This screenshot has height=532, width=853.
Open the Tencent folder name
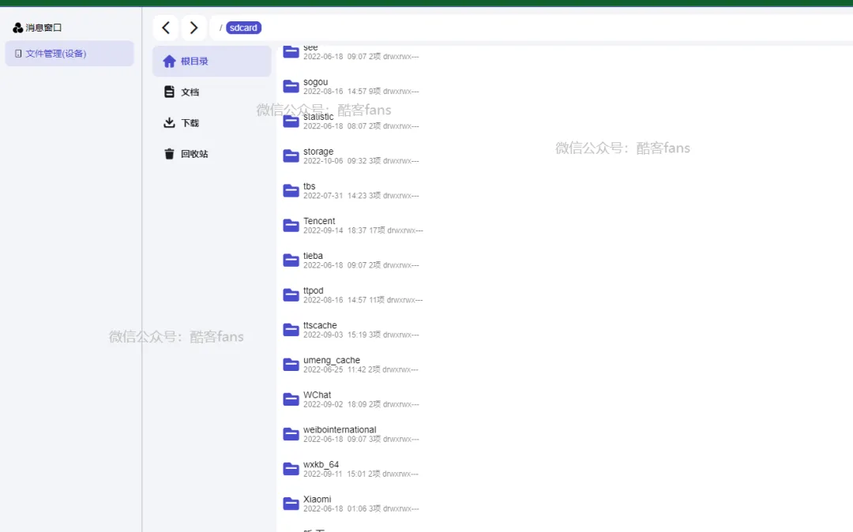(319, 221)
